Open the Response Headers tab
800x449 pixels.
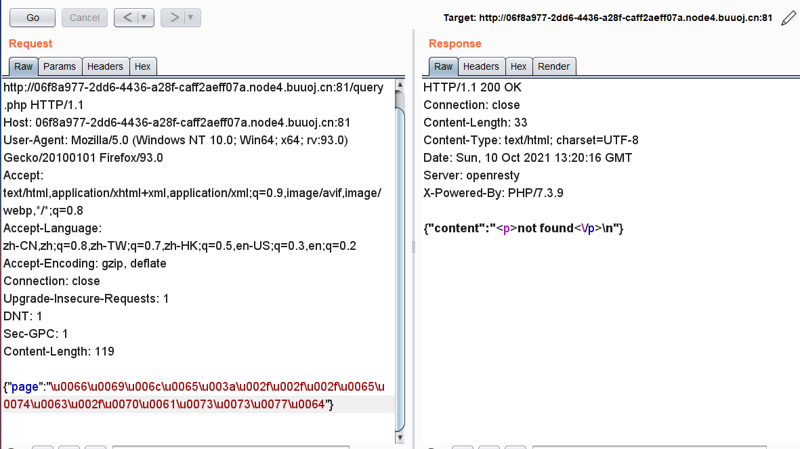(481, 66)
